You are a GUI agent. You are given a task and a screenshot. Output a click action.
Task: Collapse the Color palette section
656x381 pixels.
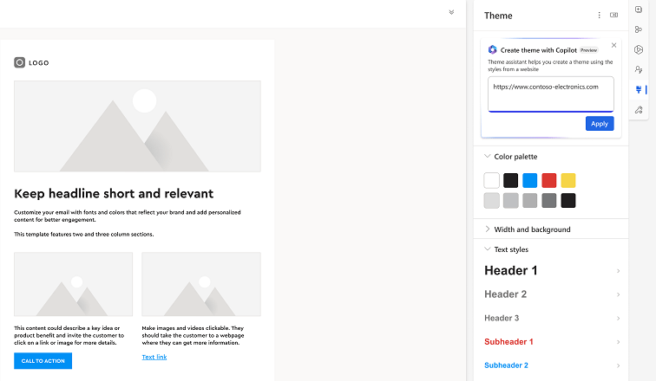click(x=487, y=156)
